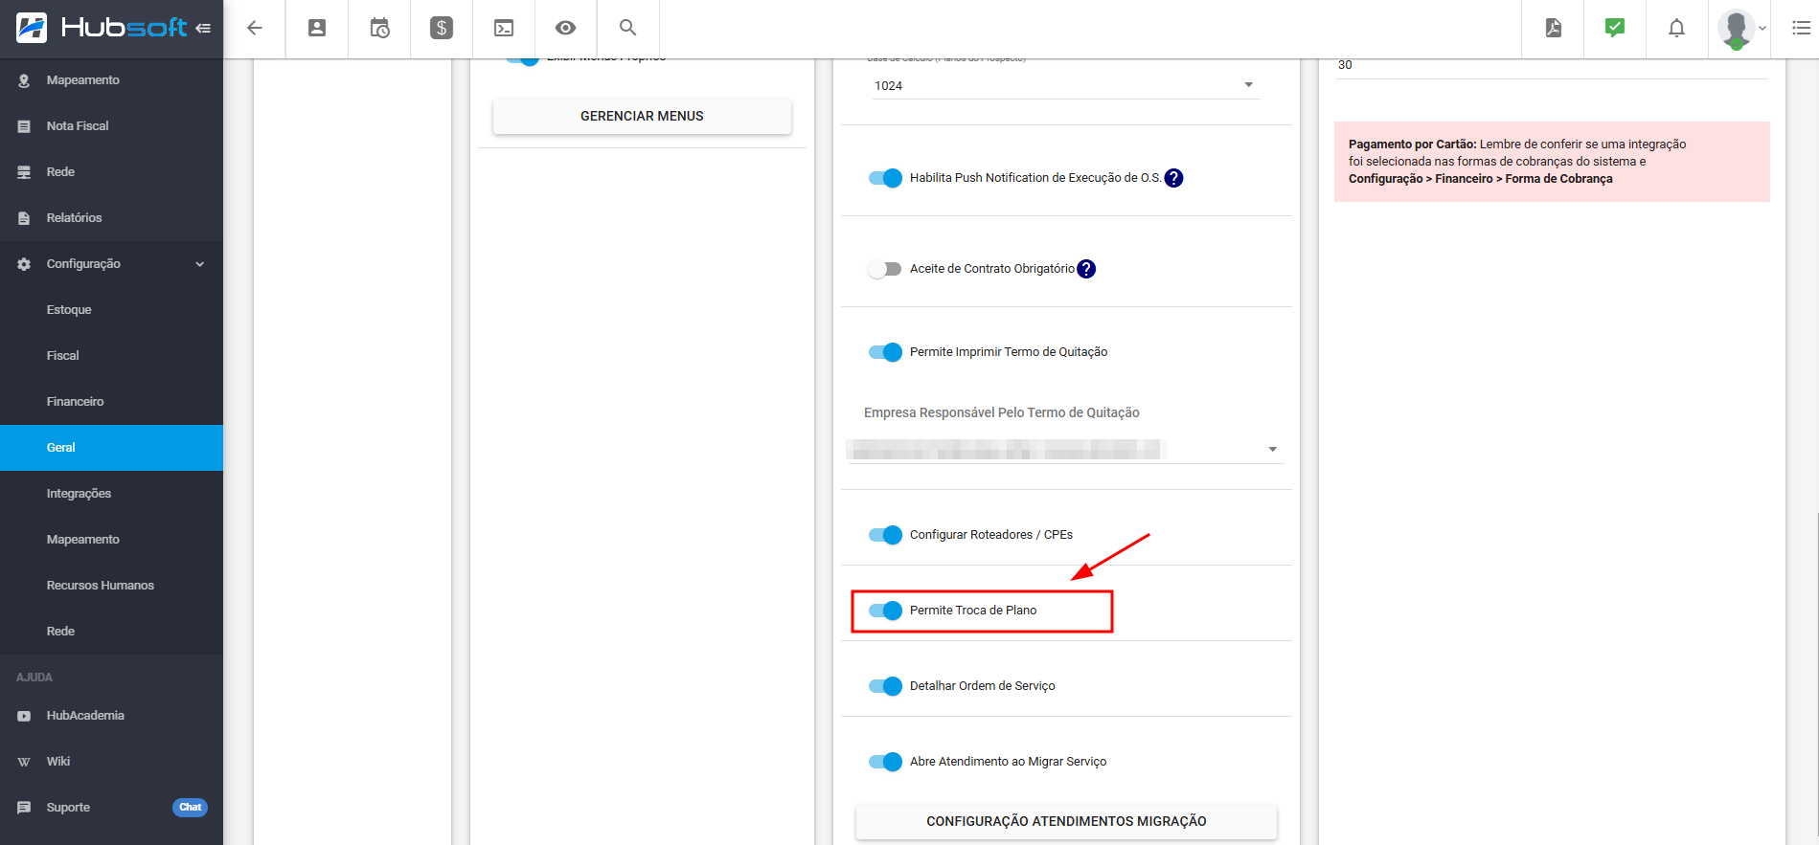Open the Relatórios menu label

(74, 218)
